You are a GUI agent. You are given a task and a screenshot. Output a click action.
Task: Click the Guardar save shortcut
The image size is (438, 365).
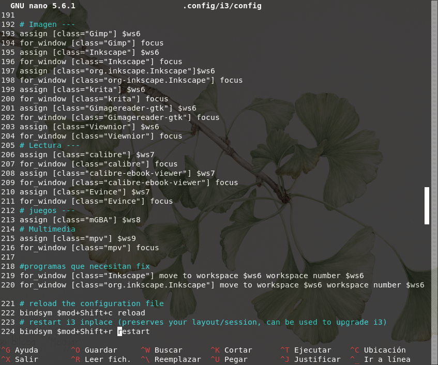[94, 350]
